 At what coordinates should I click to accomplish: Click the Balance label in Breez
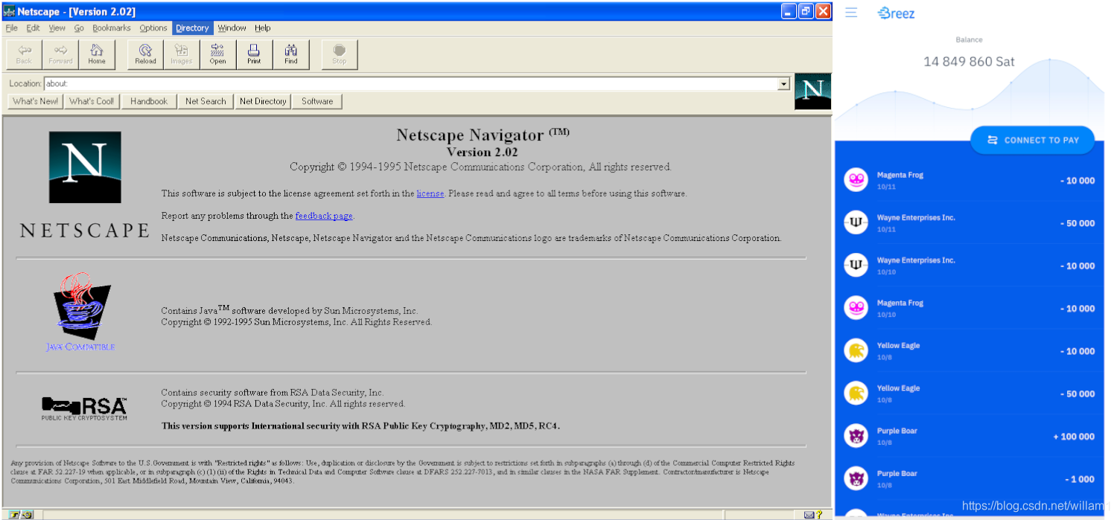coord(969,40)
